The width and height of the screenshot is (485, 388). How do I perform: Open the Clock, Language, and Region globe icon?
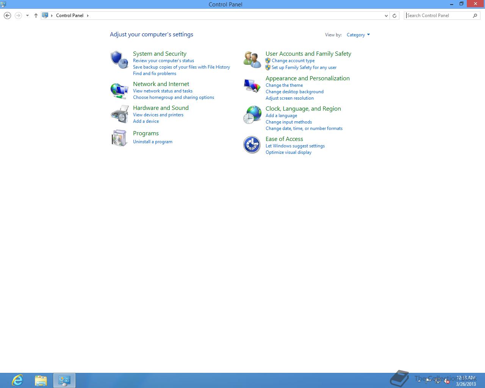[252, 115]
